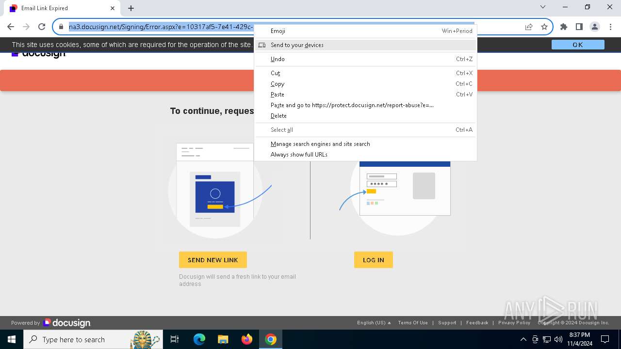The height and width of the screenshot is (349, 621).
Task: Open File Explorer from taskbar
Action: pyautogui.click(x=223, y=339)
